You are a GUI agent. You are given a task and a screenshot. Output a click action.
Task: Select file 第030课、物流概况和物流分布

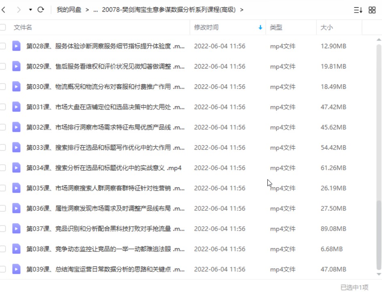point(105,86)
